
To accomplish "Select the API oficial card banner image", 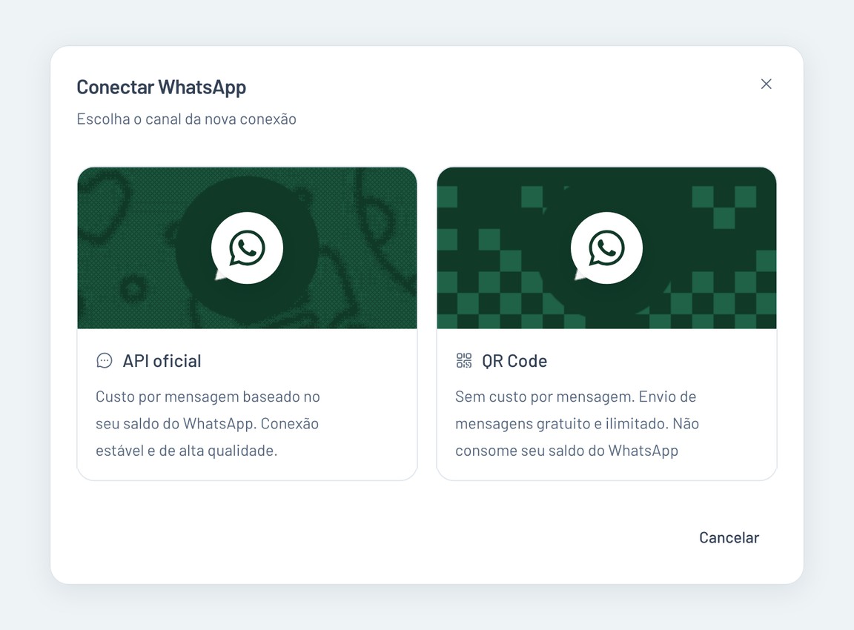I will point(248,248).
